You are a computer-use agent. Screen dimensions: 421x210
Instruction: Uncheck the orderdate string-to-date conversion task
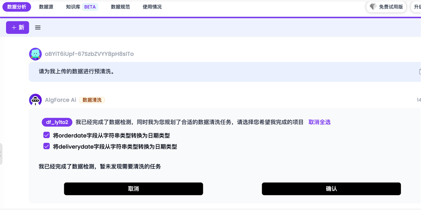coord(46,135)
